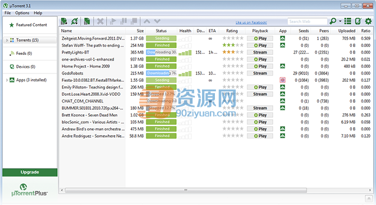Create new torrent toolbar icon
Viewport: 376px width, 205px height.
[x=87, y=21]
